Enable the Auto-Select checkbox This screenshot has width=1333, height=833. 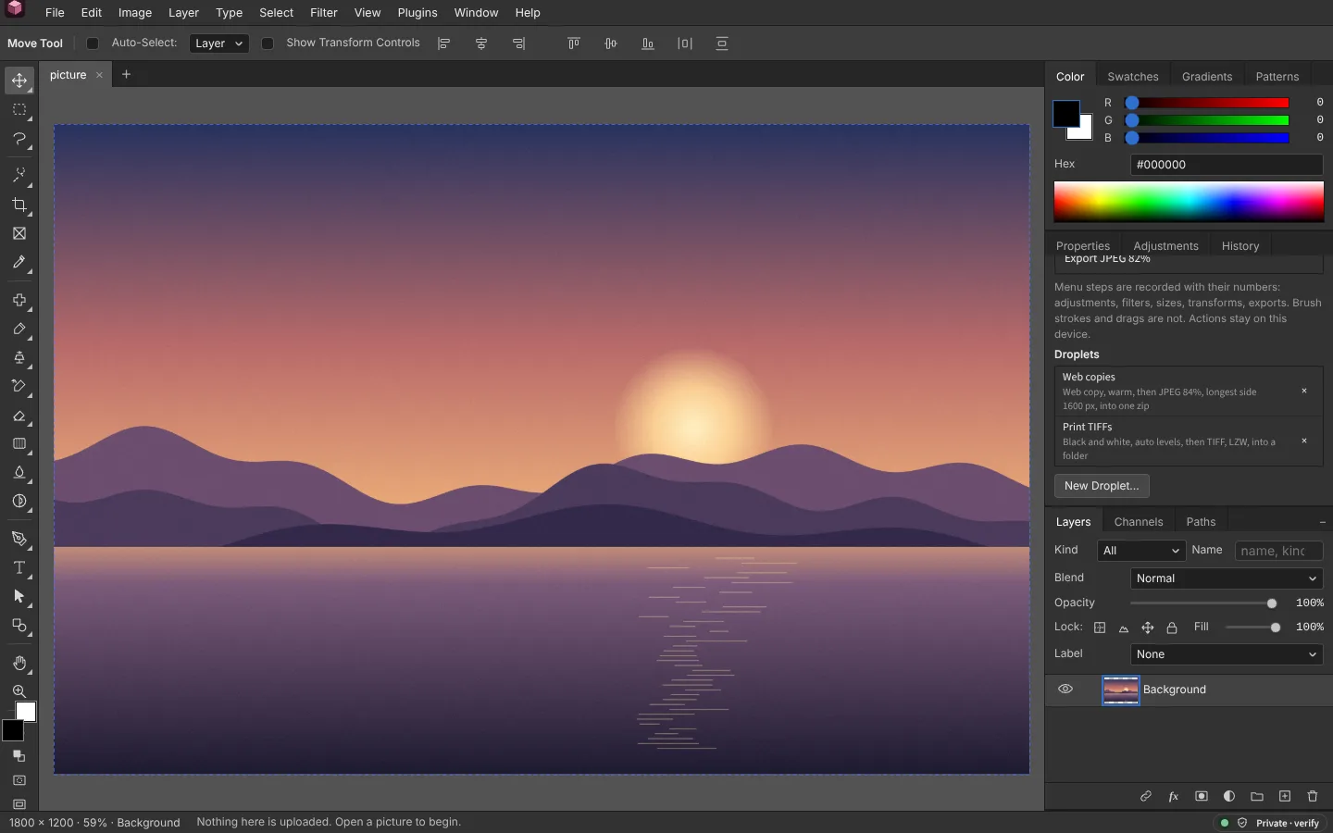[93, 44]
